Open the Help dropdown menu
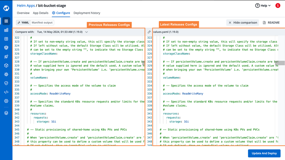Screen dimensions: 285x160 pyautogui.click(x=263, y=5)
